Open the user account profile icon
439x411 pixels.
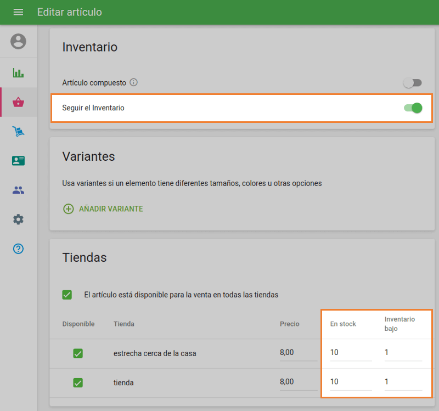[18, 41]
